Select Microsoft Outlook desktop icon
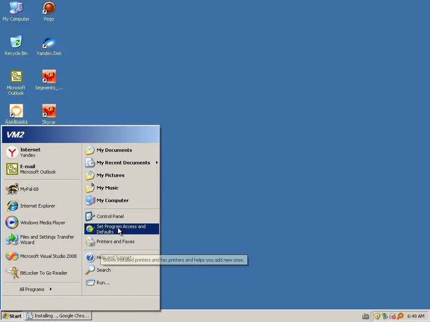 click(16, 83)
